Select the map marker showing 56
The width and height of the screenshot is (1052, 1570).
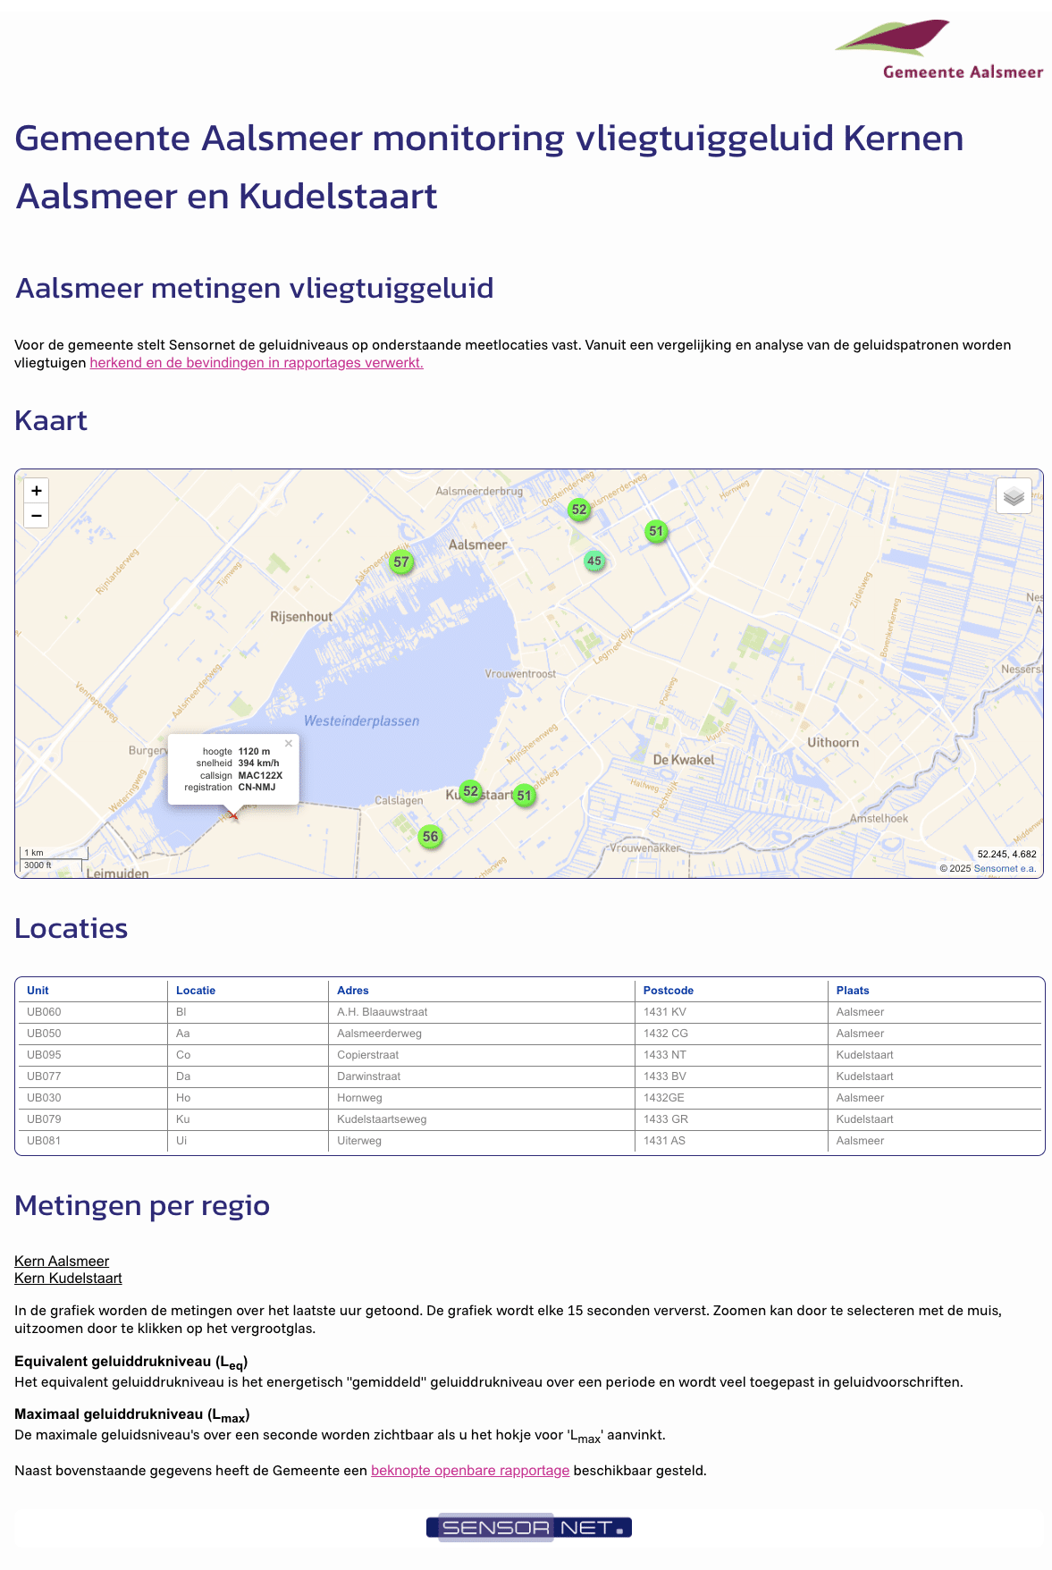point(431,837)
